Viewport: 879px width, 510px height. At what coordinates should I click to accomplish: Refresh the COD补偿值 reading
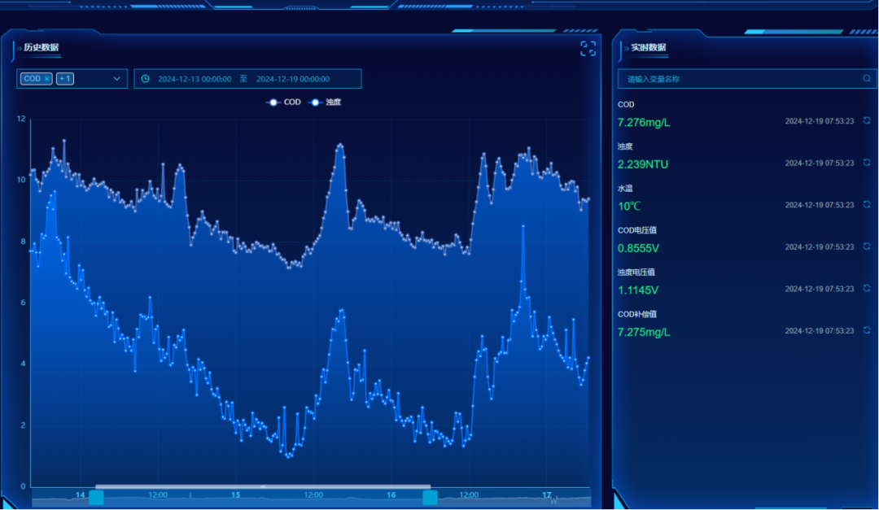[867, 331]
